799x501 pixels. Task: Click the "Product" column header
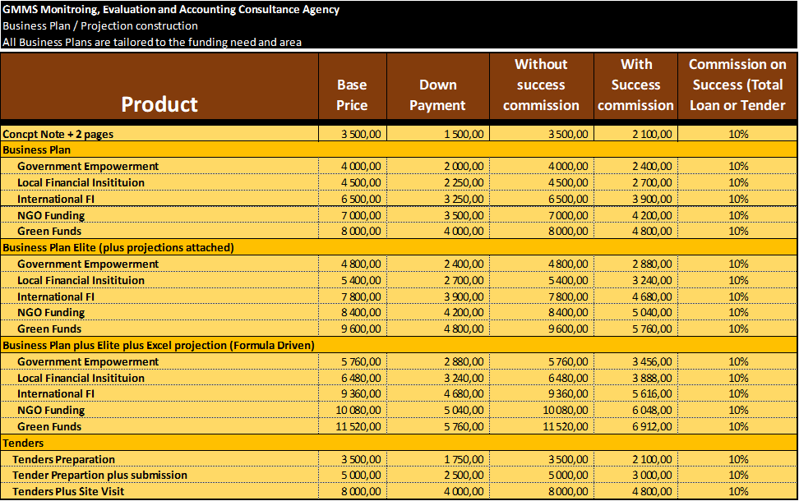[159, 103]
